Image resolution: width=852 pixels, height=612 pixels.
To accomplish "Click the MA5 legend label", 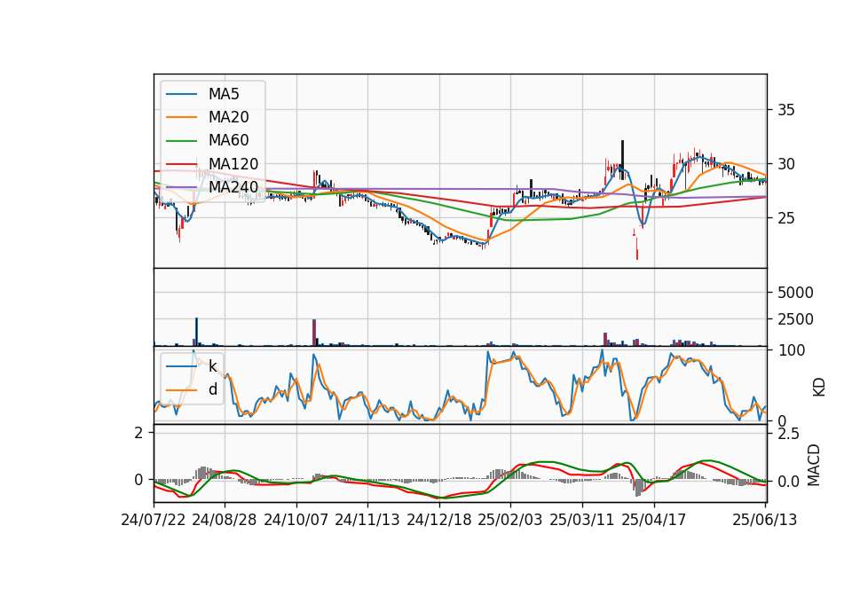I will 224,94.
